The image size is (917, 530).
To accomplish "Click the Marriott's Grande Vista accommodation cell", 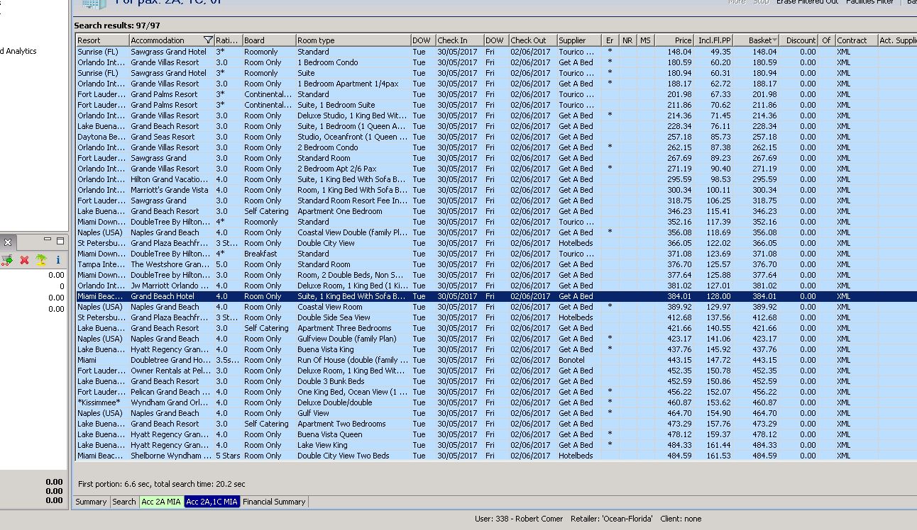I will coord(172,190).
